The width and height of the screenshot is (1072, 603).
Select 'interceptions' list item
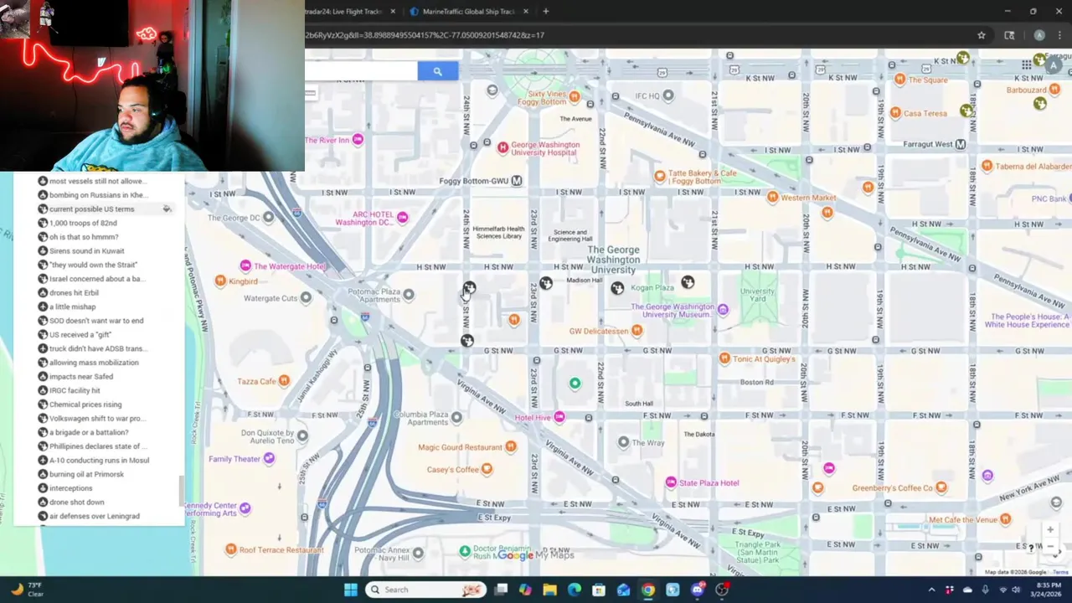click(x=70, y=488)
